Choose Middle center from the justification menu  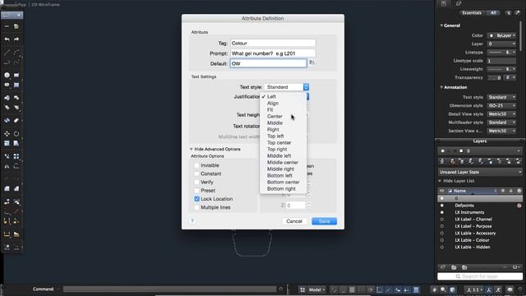tap(283, 163)
